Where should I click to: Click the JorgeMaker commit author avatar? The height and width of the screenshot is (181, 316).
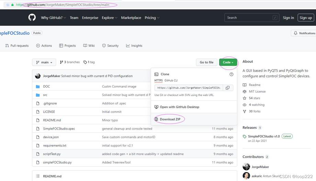coord(38,76)
